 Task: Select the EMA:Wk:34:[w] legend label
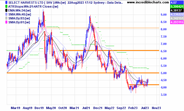(x=20, y=10)
